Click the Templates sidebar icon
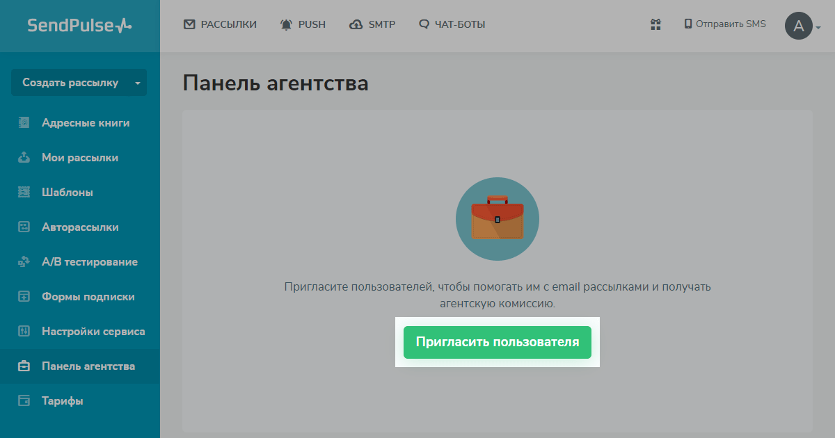The height and width of the screenshot is (438, 835). (x=24, y=193)
